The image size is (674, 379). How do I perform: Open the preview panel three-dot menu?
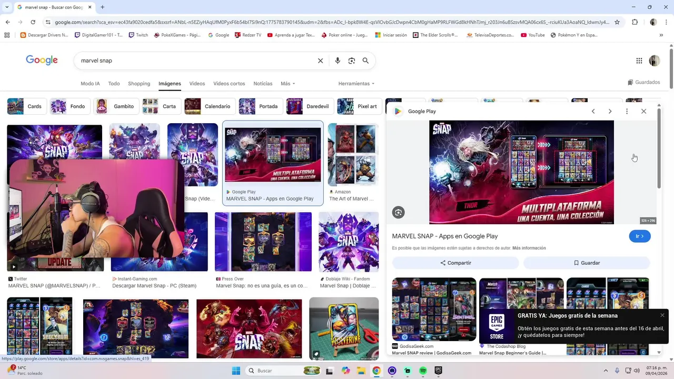(627, 111)
